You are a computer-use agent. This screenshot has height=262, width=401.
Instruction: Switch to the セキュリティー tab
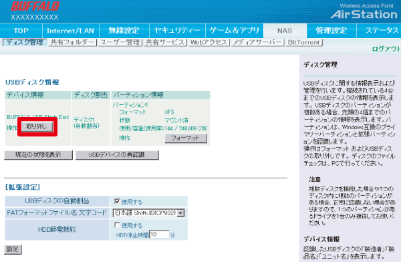pos(177,31)
